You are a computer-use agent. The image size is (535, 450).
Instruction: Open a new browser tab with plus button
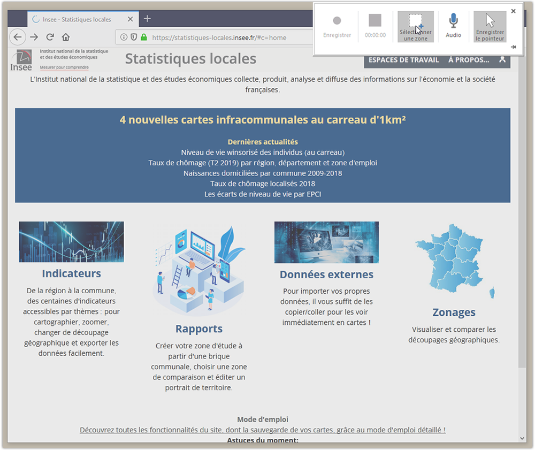tap(147, 18)
